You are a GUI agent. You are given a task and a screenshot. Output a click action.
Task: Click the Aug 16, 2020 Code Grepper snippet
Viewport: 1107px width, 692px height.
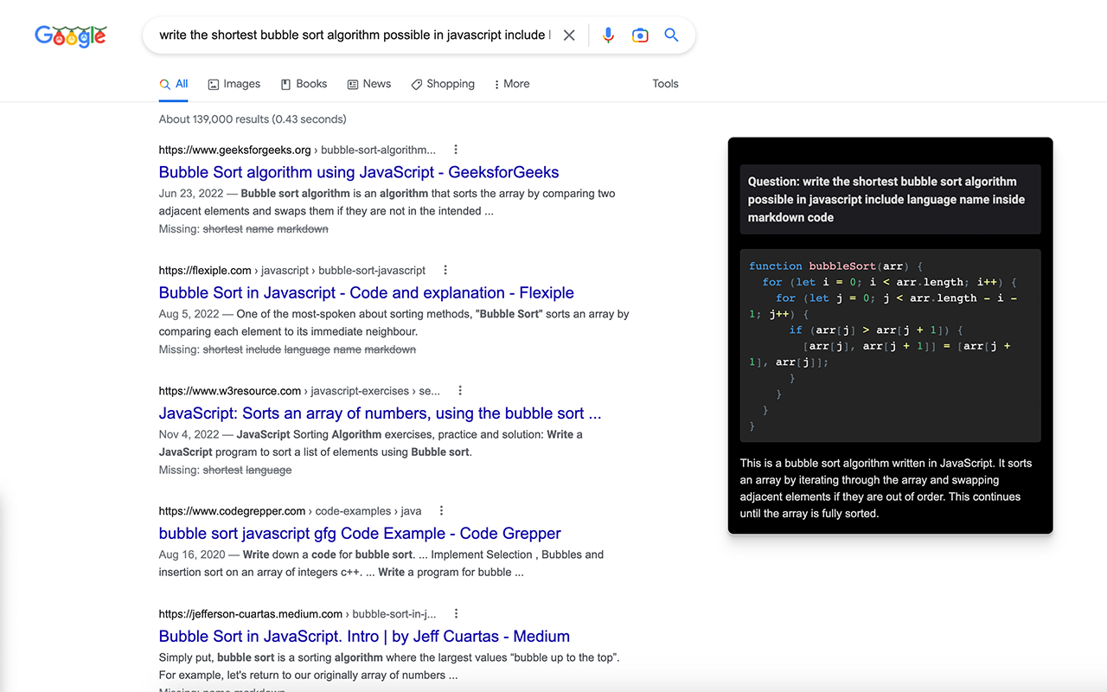coord(381,563)
